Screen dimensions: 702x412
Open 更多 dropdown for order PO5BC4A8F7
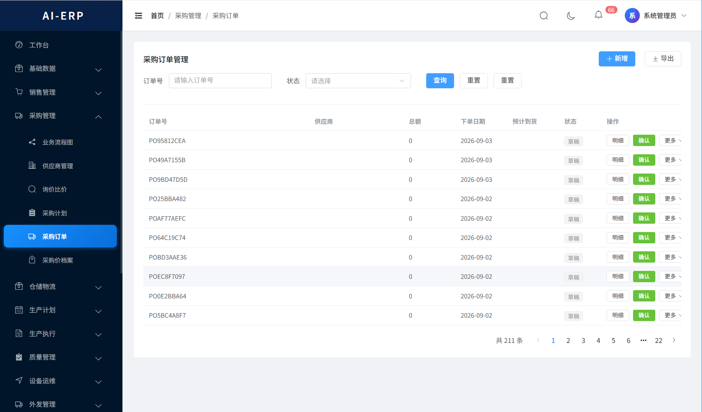tap(671, 315)
